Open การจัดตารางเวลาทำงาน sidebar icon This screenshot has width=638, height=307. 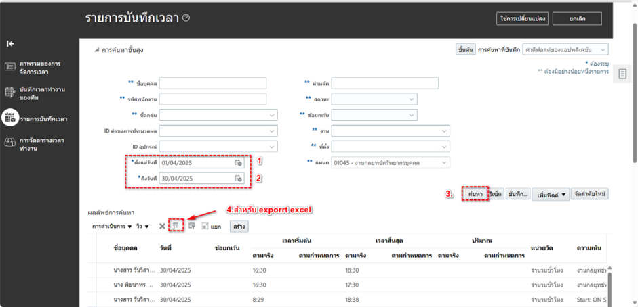10,142
